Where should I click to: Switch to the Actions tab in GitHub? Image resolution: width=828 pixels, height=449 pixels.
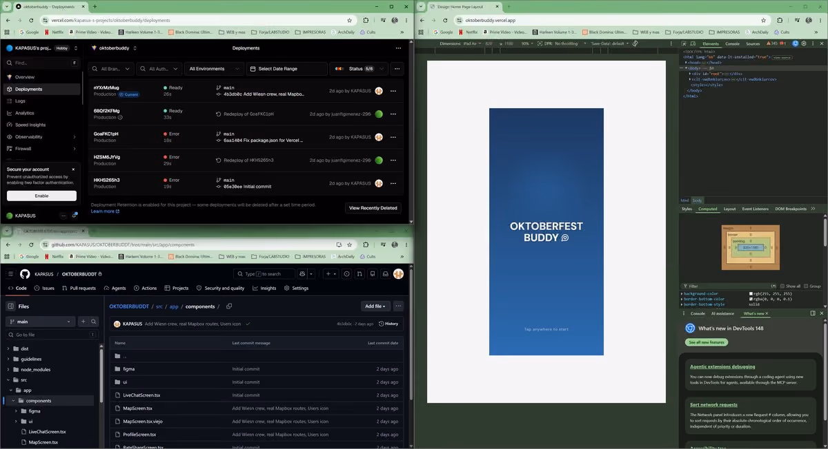(x=145, y=288)
